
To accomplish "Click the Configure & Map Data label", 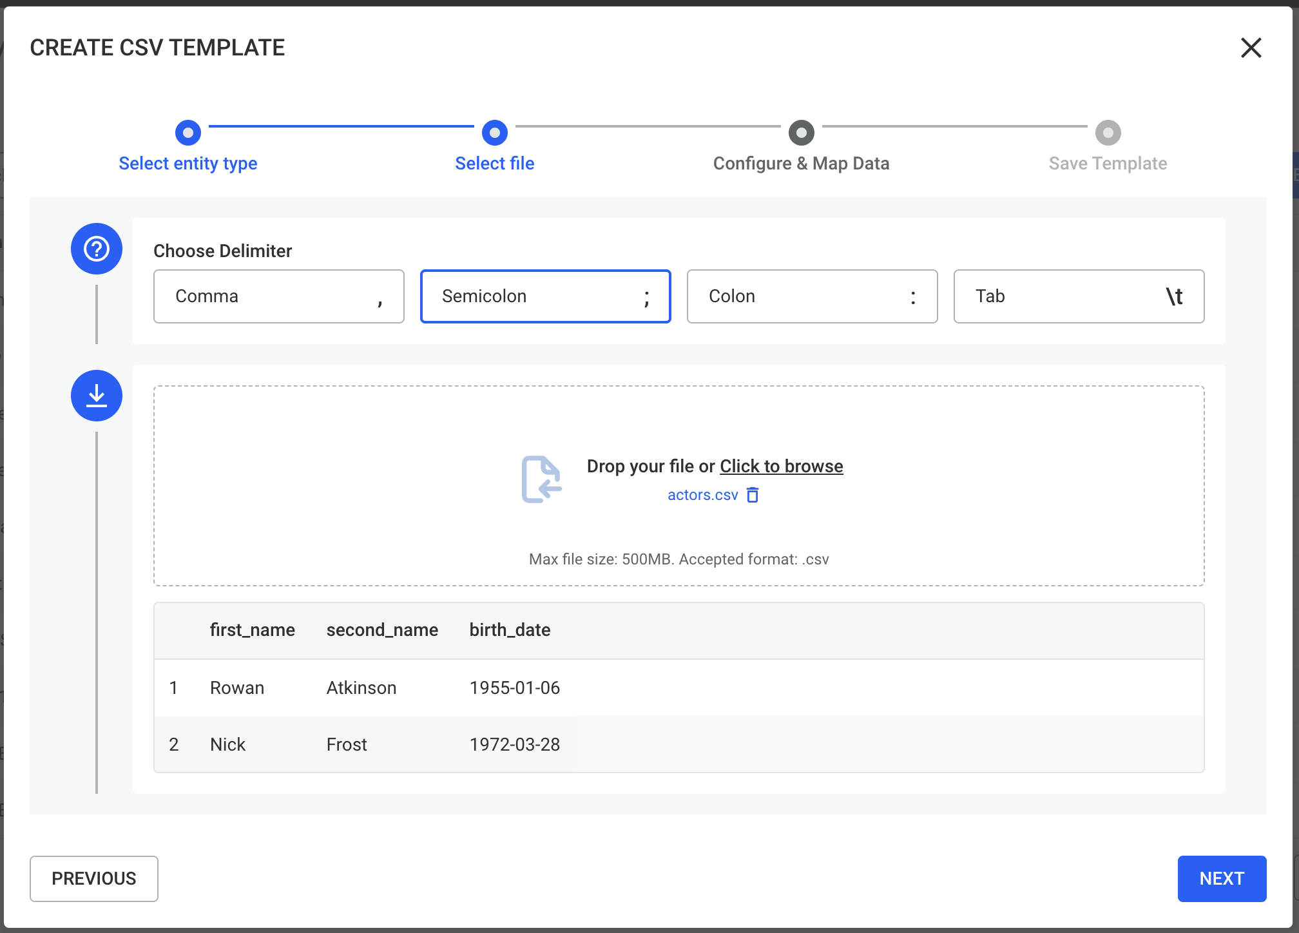I will tap(801, 164).
